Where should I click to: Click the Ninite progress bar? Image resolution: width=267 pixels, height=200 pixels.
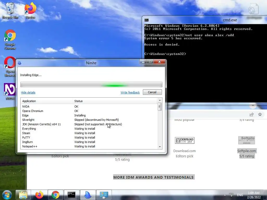[91, 85]
